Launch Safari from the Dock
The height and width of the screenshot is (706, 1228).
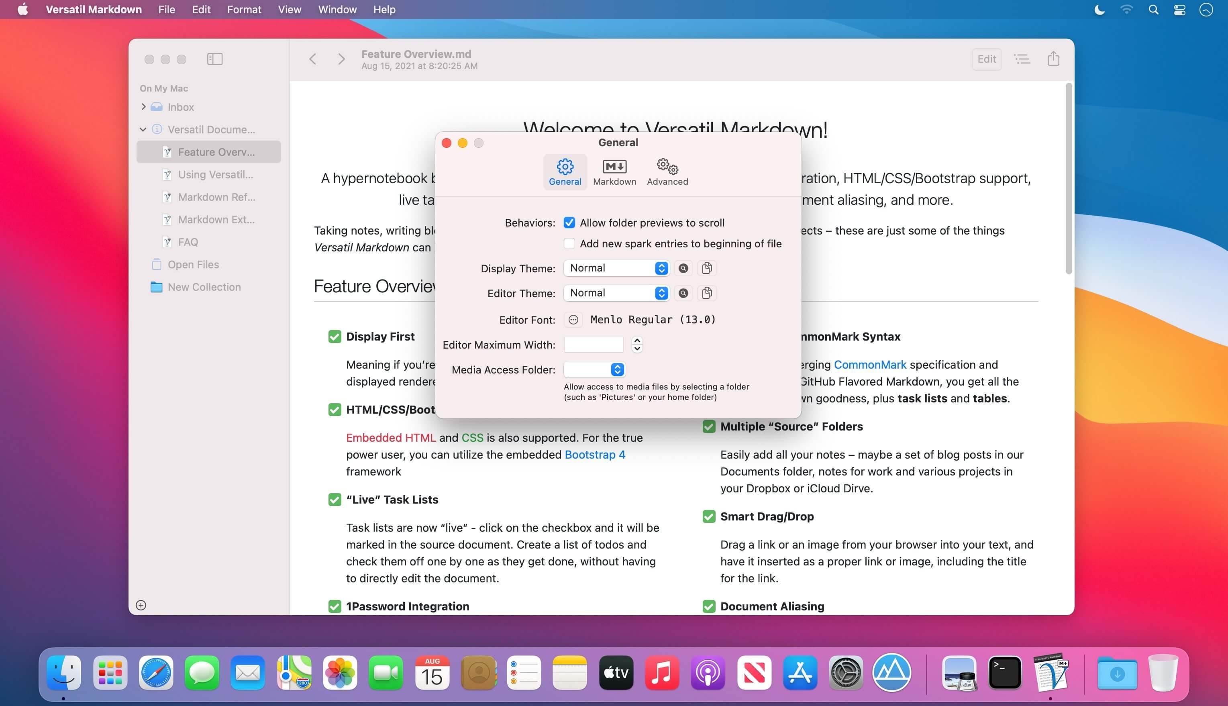pyautogui.click(x=156, y=673)
